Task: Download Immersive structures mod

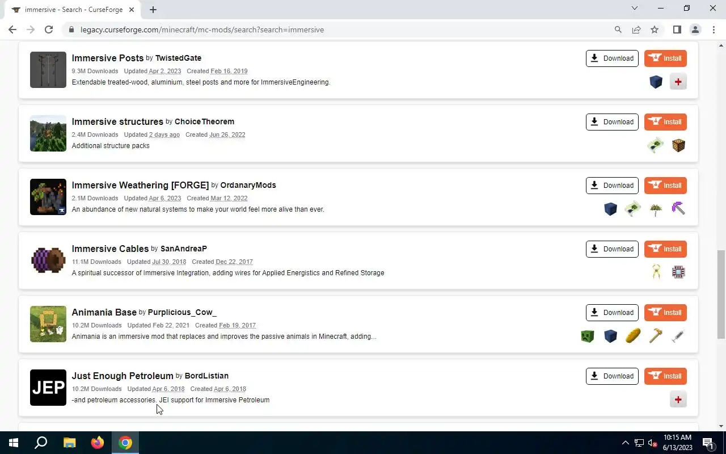Action: (612, 122)
